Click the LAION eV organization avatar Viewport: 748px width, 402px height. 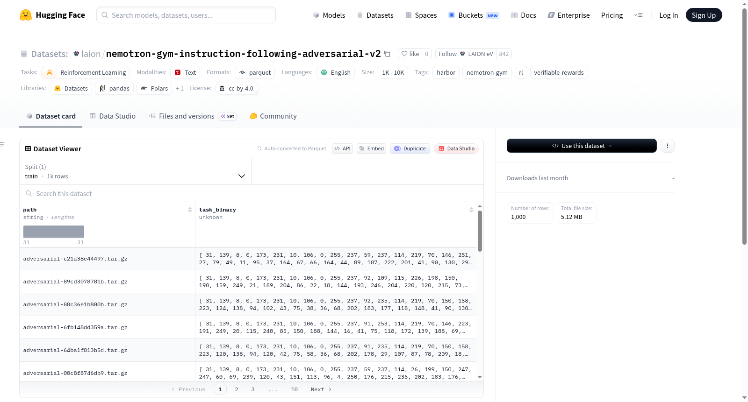coord(462,54)
